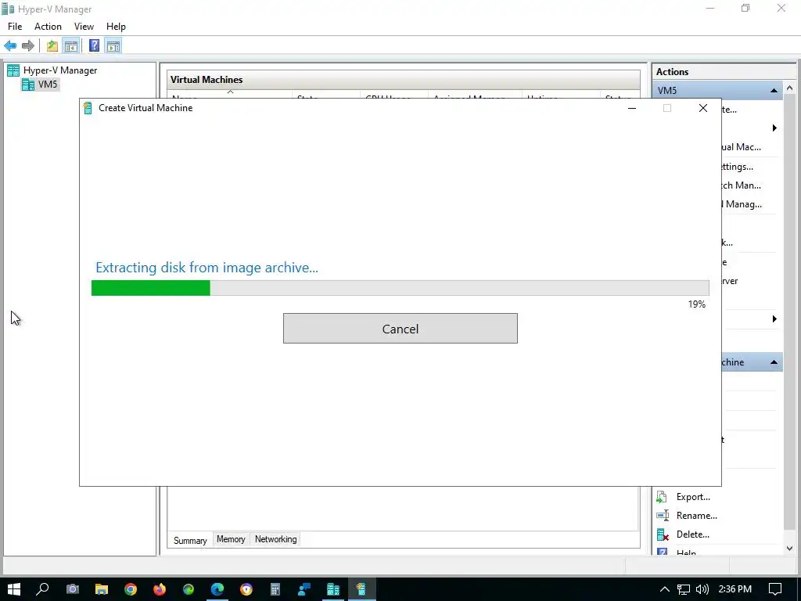
Task: Click the Create Virtual Machine dialog title icon
Action: pyautogui.click(x=88, y=108)
